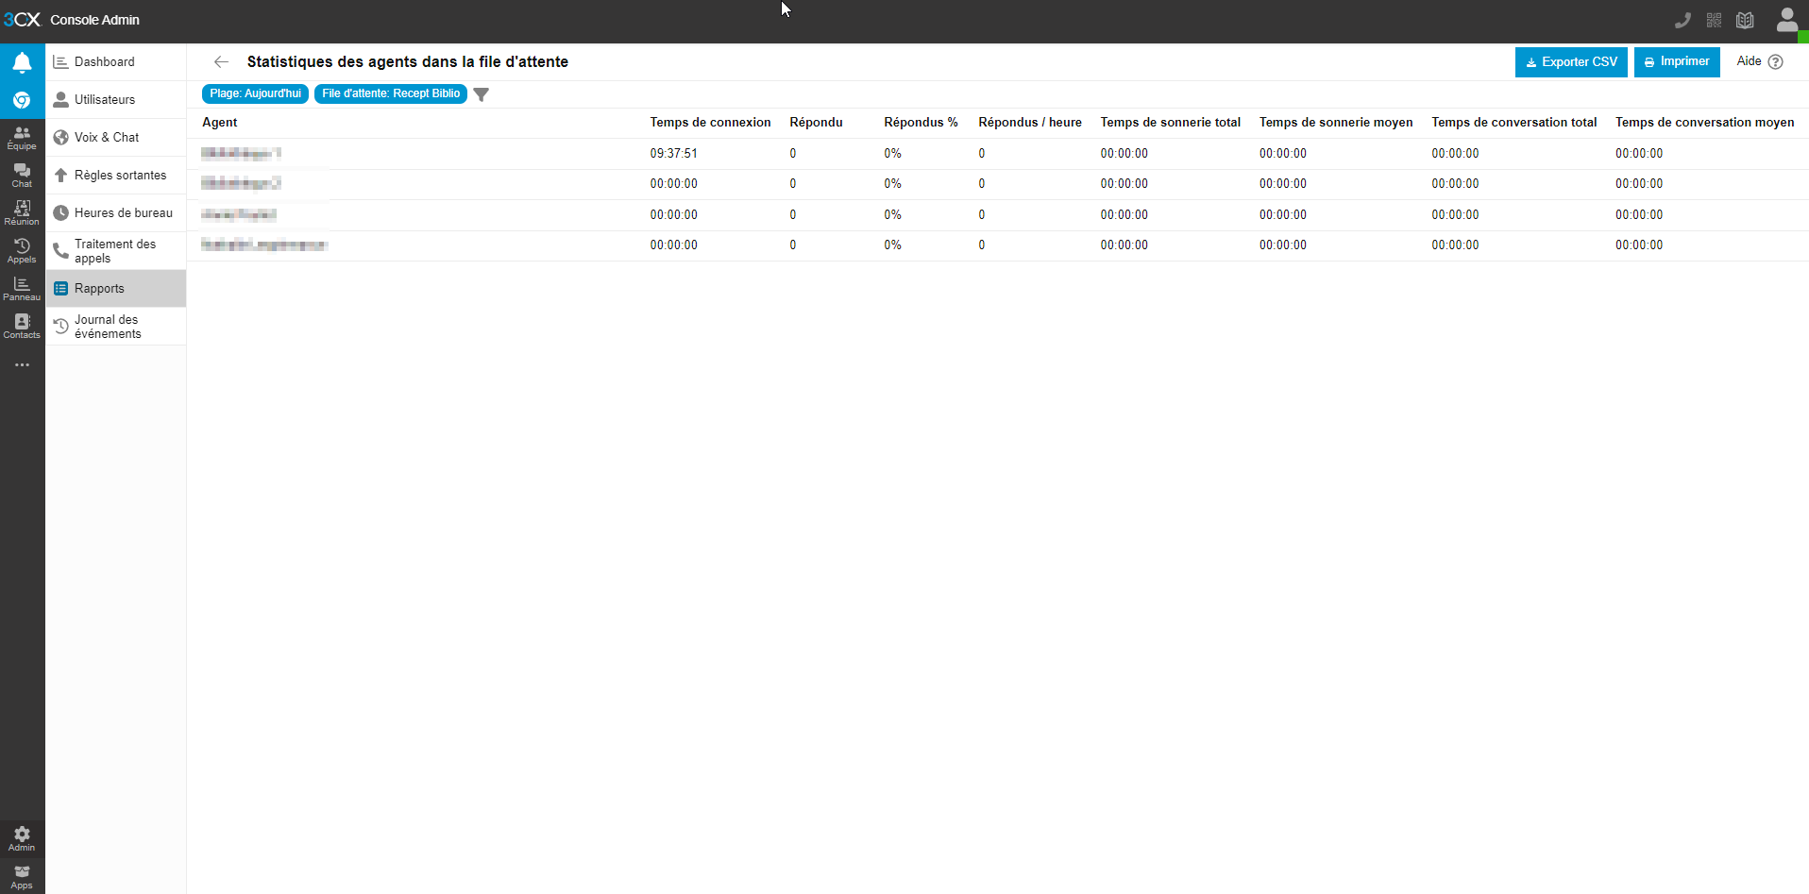Screen dimensions: 1809x894
Task: Open Dashboard menu item
Action: coord(115,62)
